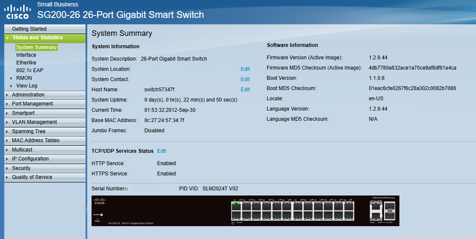Choose port 4 on the switch image

click(x=267, y=206)
